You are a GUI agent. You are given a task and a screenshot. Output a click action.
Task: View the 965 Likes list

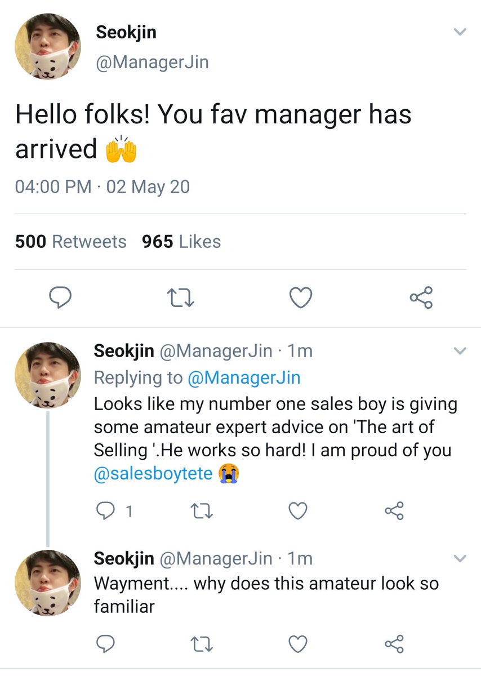pyautogui.click(x=181, y=242)
